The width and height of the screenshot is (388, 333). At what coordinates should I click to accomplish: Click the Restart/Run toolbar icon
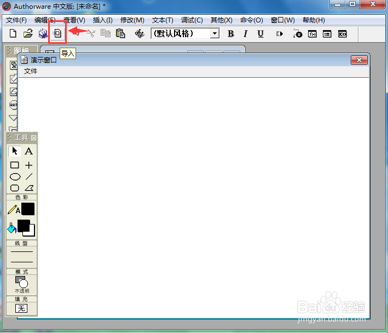pos(279,33)
